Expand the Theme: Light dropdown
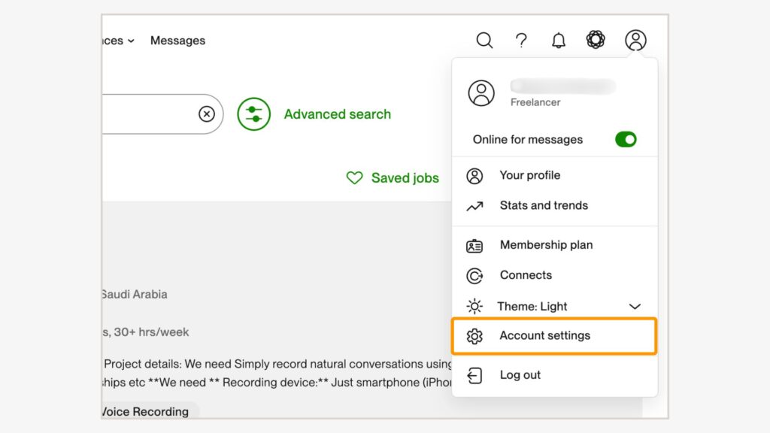This screenshot has width=770, height=433. point(635,306)
